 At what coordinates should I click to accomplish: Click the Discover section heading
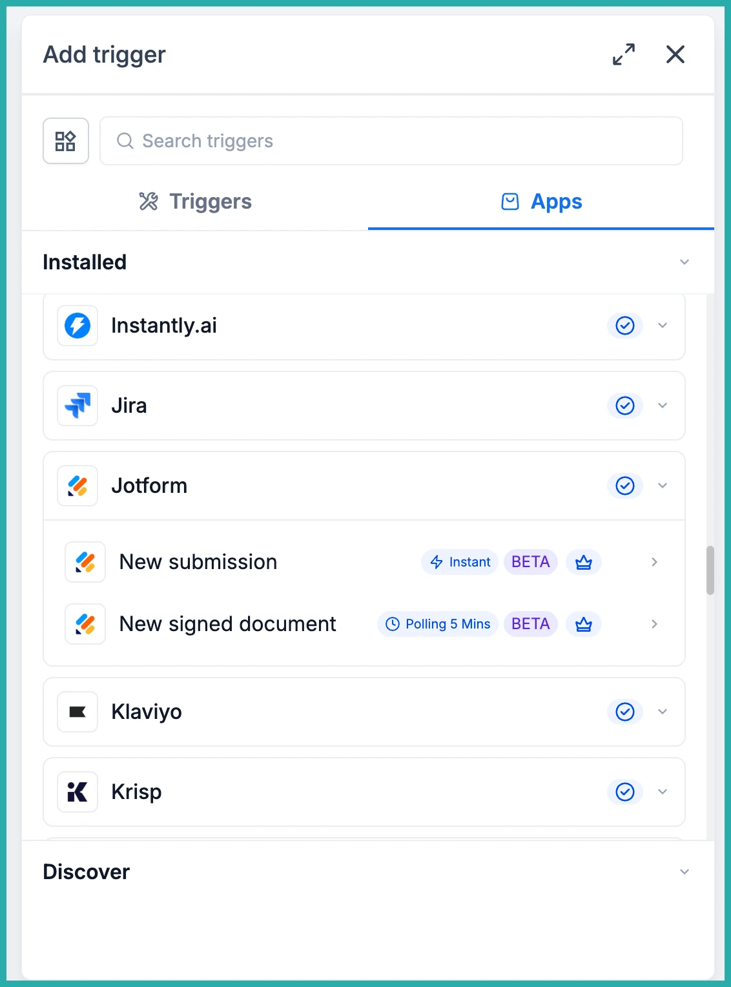(x=87, y=872)
